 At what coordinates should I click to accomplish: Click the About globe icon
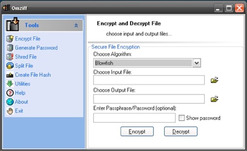coord(10,102)
